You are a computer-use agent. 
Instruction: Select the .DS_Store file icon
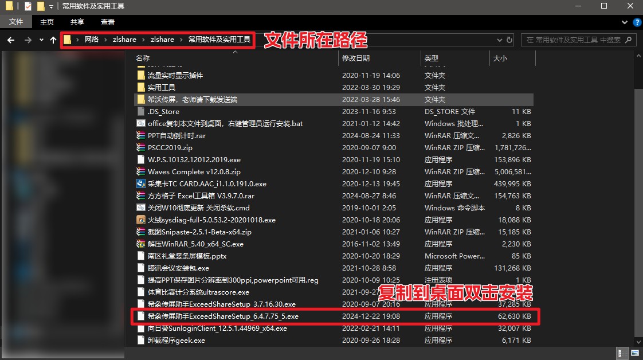(x=140, y=112)
